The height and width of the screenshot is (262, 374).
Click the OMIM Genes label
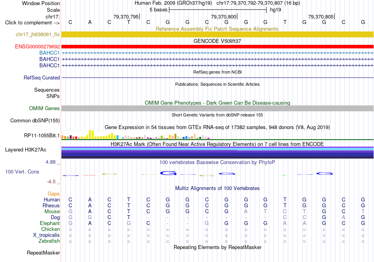(x=44, y=109)
